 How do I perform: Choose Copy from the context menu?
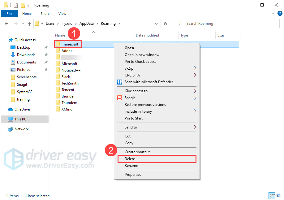157,143
